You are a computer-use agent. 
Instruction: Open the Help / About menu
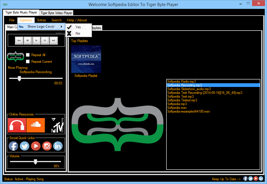tap(77, 20)
